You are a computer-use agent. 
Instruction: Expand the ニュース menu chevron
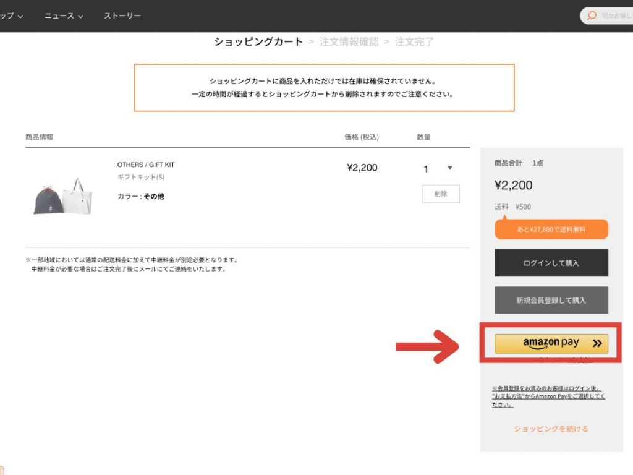(x=80, y=16)
